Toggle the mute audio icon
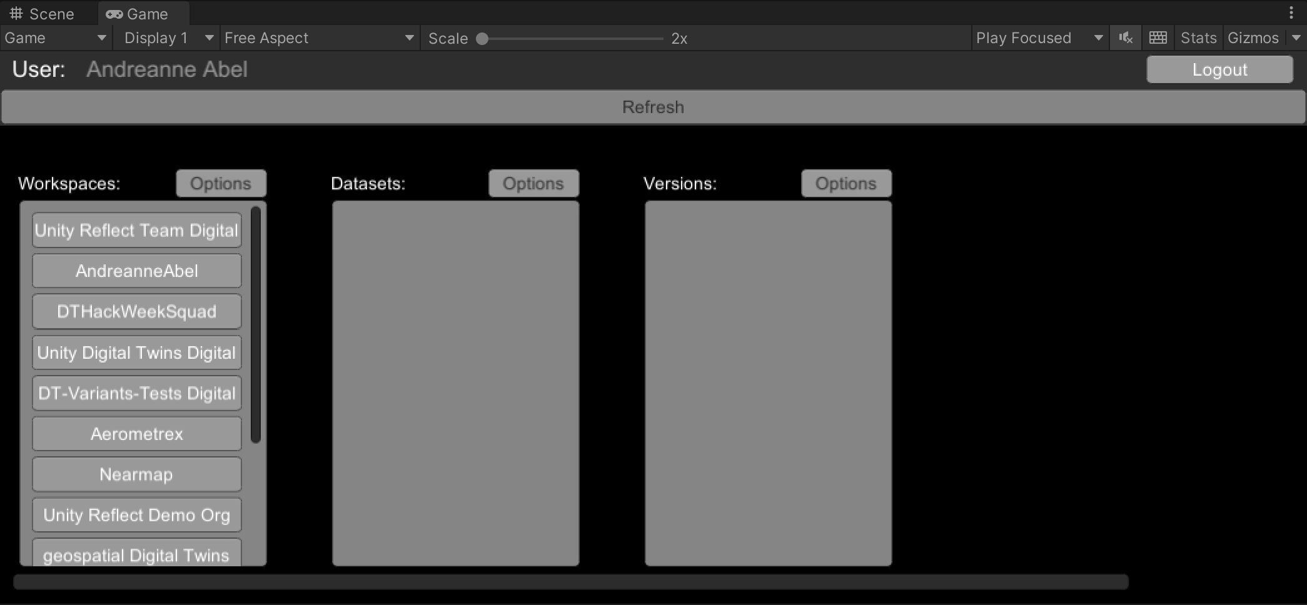1307x605 pixels. [x=1125, y=37]
